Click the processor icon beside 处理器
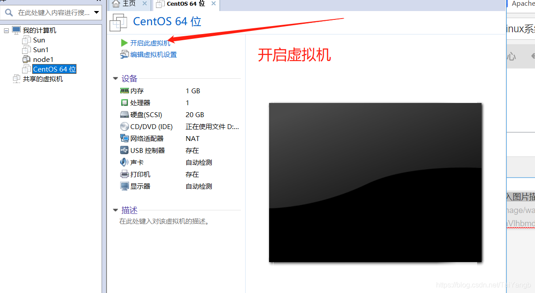535x293 pixels. click(x=124, y=103)
